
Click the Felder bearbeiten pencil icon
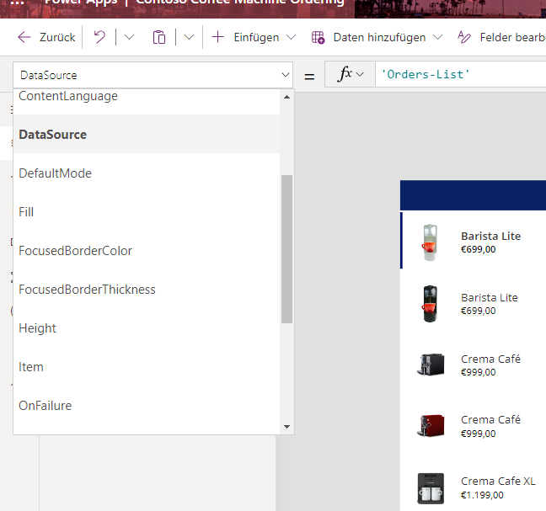click(x=464, y=37)
